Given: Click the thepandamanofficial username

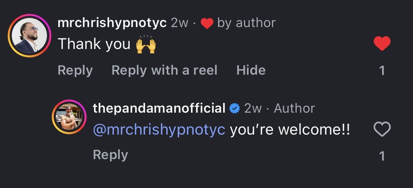Looking at the screenshot, I should [159, 108].
